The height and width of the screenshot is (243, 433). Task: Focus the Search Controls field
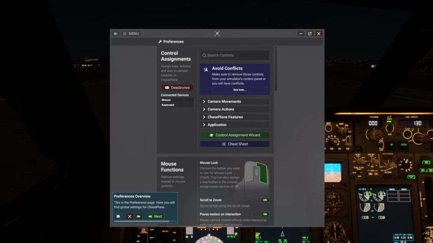point(235,55)
